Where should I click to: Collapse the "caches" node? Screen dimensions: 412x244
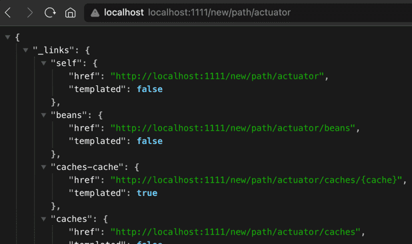tap(43, 219)
